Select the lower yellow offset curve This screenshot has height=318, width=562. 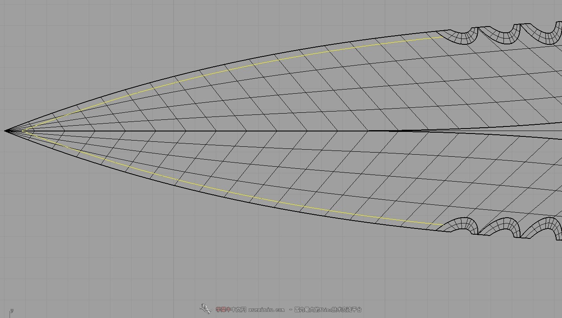pyautogui.click(x=232, y=193)
